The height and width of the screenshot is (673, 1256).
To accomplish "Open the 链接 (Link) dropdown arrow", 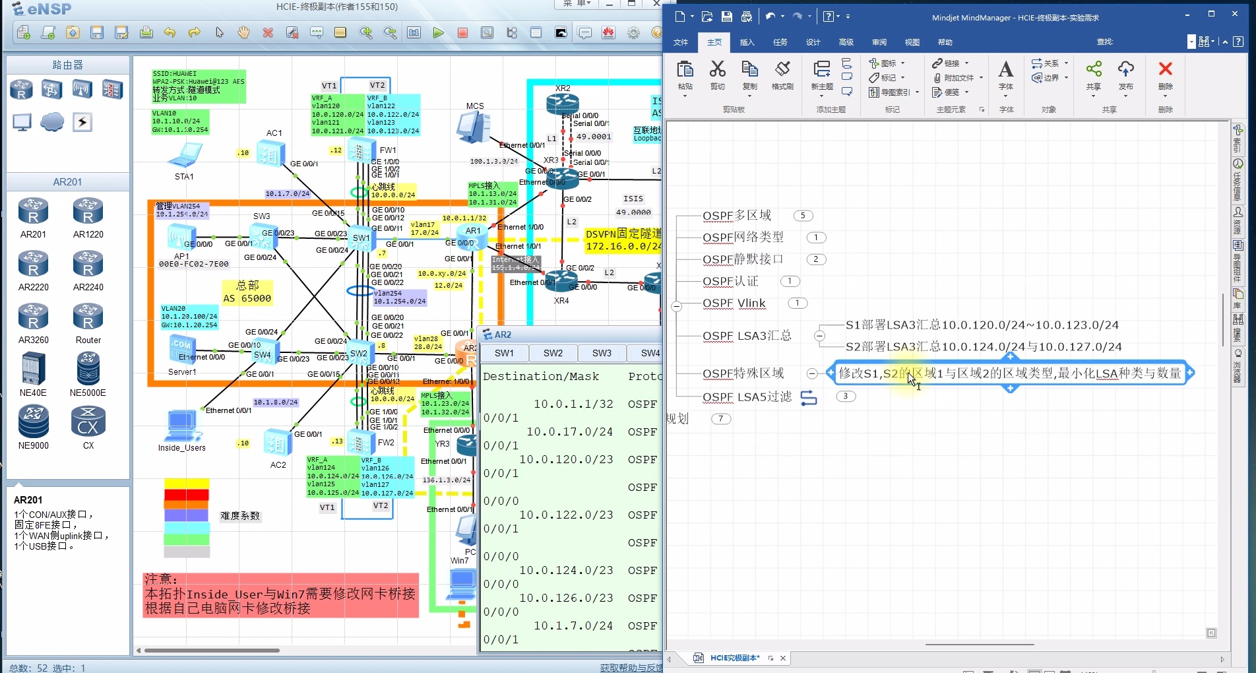I will pyautogui.click(x=967, y=63).
